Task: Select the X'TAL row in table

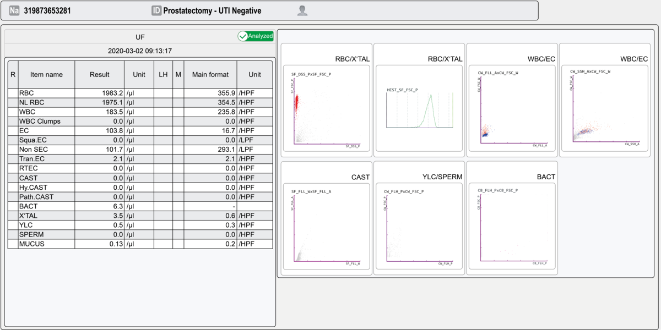Action: pyautogui.click(x=140, y=216)
